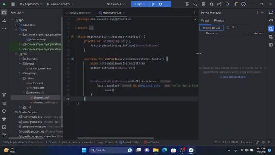This screenshot has width=275, height=155.
Task: Open the Android project view dropdown
Action: point(17,12)
